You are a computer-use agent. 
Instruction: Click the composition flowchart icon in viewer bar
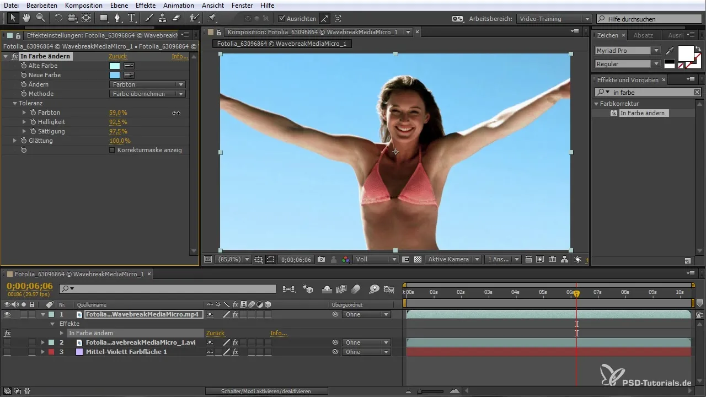point(564,259)
